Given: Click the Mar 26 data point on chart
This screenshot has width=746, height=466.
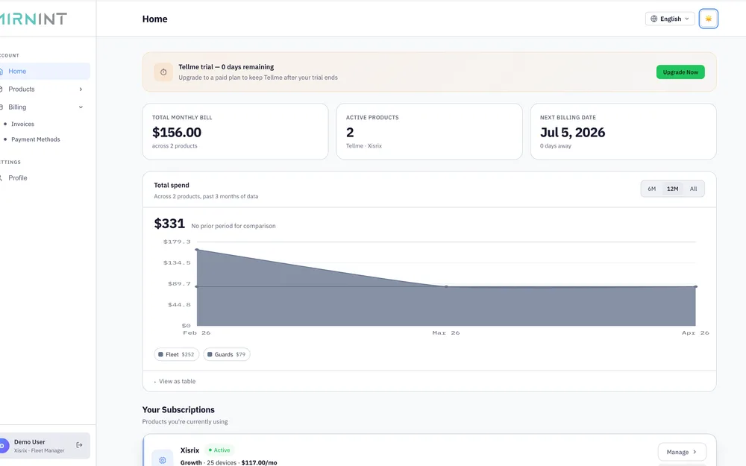Looking at the screenshot, I should tap(446, 286).
